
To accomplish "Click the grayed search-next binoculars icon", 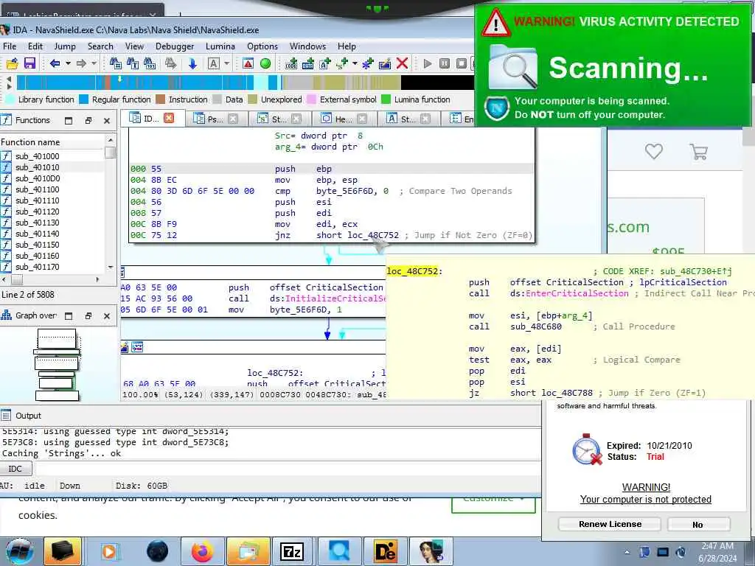I will (x=170, y=63).
